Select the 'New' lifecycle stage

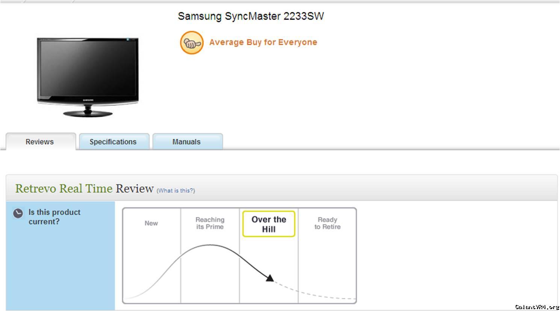151,223
